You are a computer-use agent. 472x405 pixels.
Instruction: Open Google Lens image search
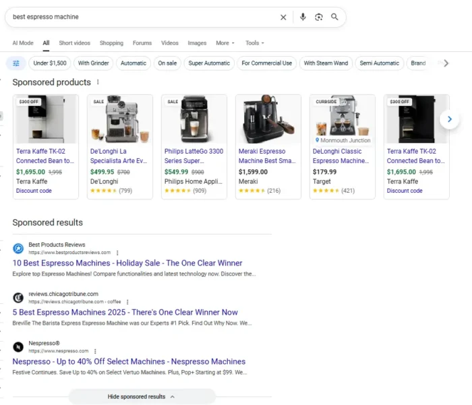pyautogui.click(x=319, y=17)
